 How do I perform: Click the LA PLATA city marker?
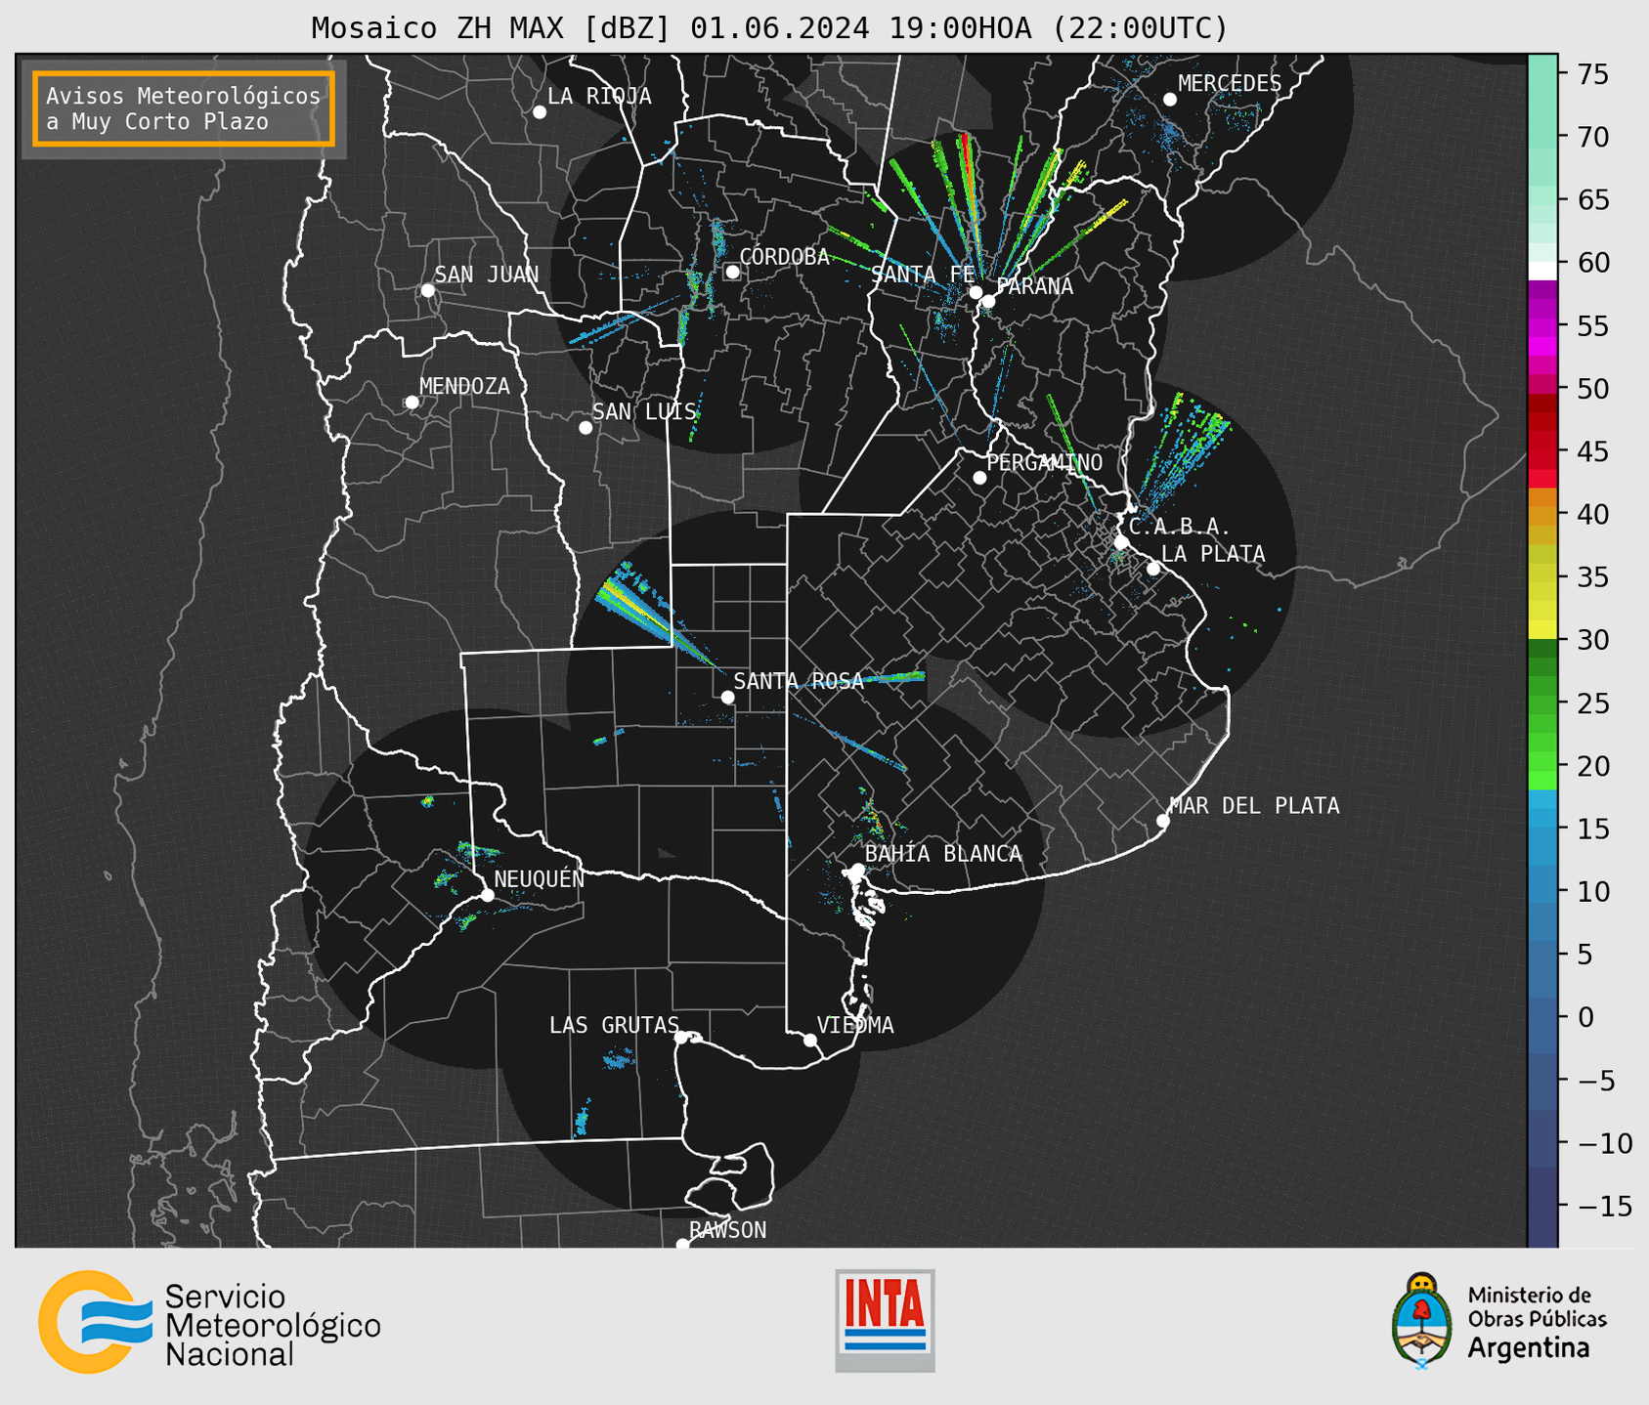[x=1153, y=569]
